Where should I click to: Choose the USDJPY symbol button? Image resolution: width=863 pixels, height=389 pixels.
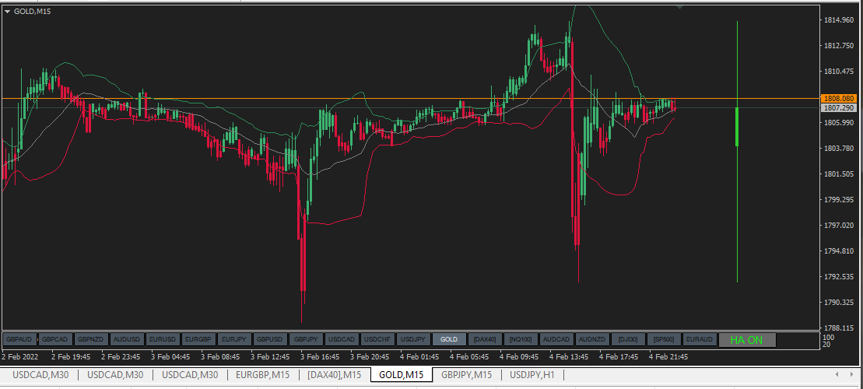coord(413,339)
